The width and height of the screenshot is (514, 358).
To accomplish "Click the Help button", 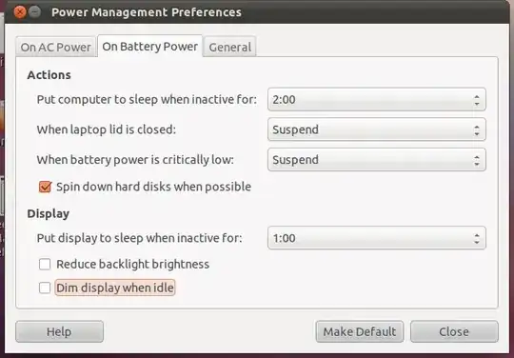I will (x=59, y=331).
